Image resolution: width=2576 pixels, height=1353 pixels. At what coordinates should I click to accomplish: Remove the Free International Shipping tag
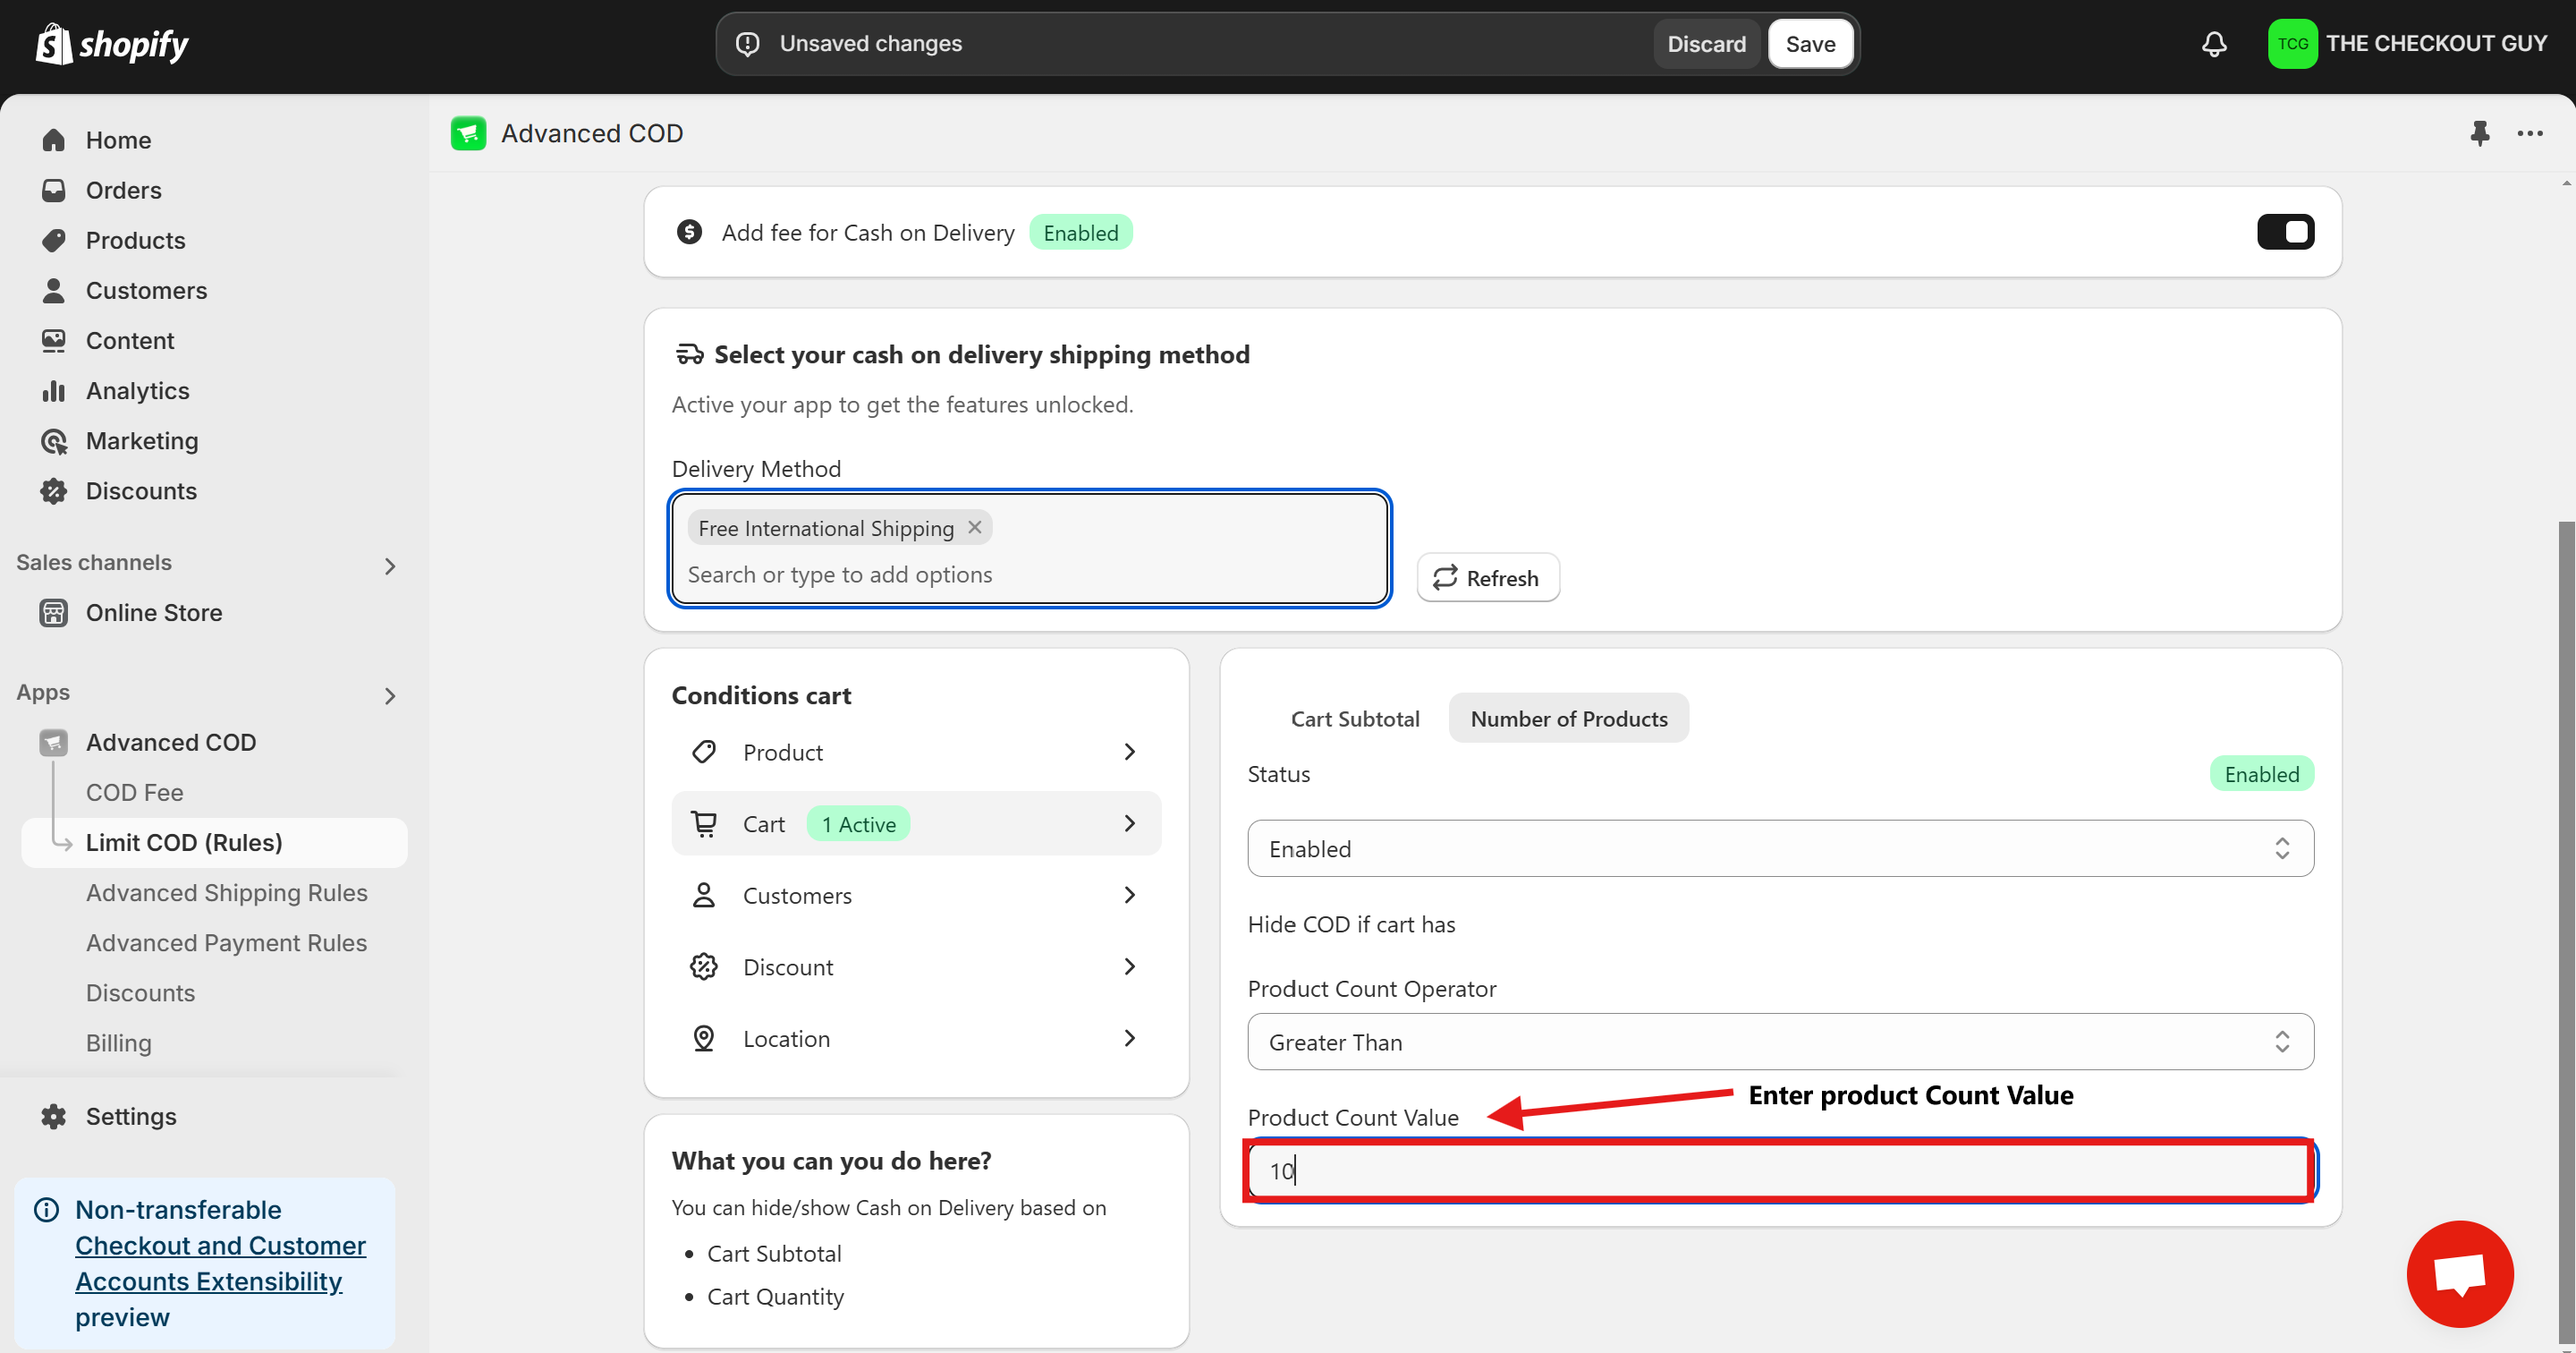click(x=974, y=526)
